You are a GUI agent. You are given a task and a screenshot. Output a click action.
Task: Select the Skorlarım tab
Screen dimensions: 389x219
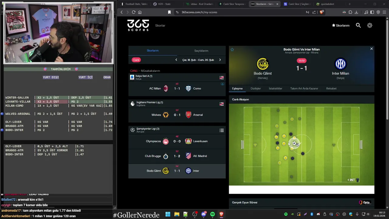click(x=153, y=50)
